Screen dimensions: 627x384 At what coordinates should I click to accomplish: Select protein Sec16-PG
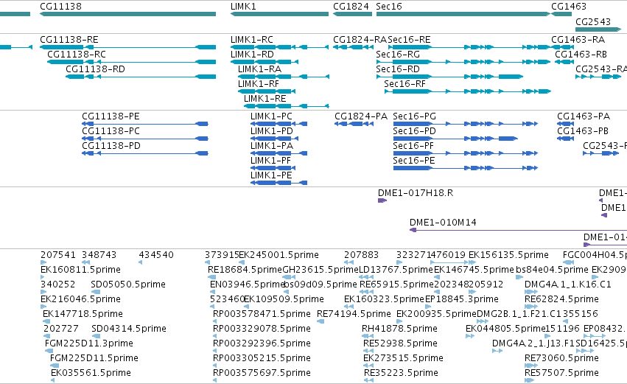(x=414, y=116)
